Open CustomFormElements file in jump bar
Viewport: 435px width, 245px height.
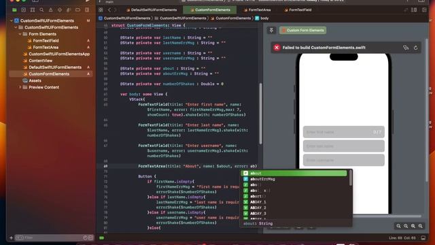pyautogui.click(x=230, y=18)
